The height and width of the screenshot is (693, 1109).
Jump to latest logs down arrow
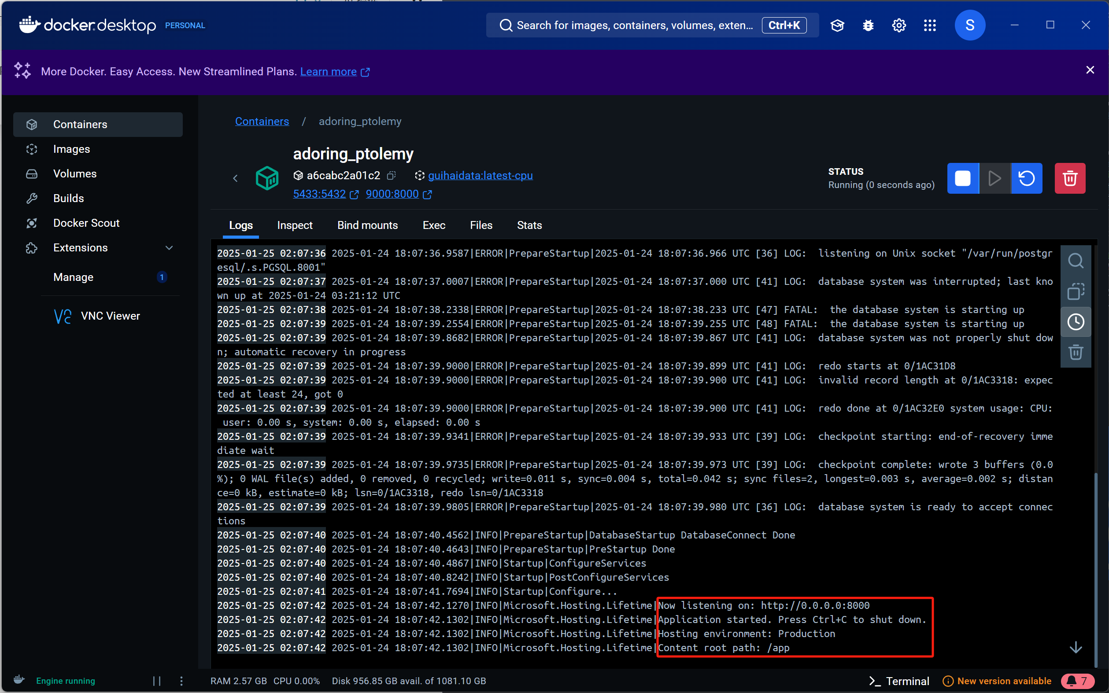click(1076, 647)
